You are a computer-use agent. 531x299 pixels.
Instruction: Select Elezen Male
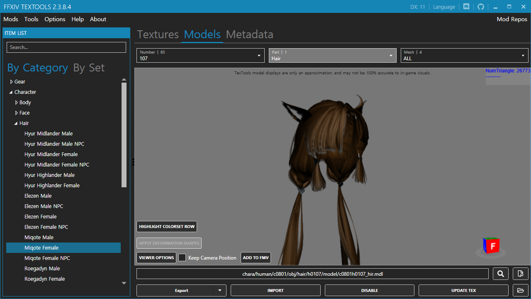[38, 196]
